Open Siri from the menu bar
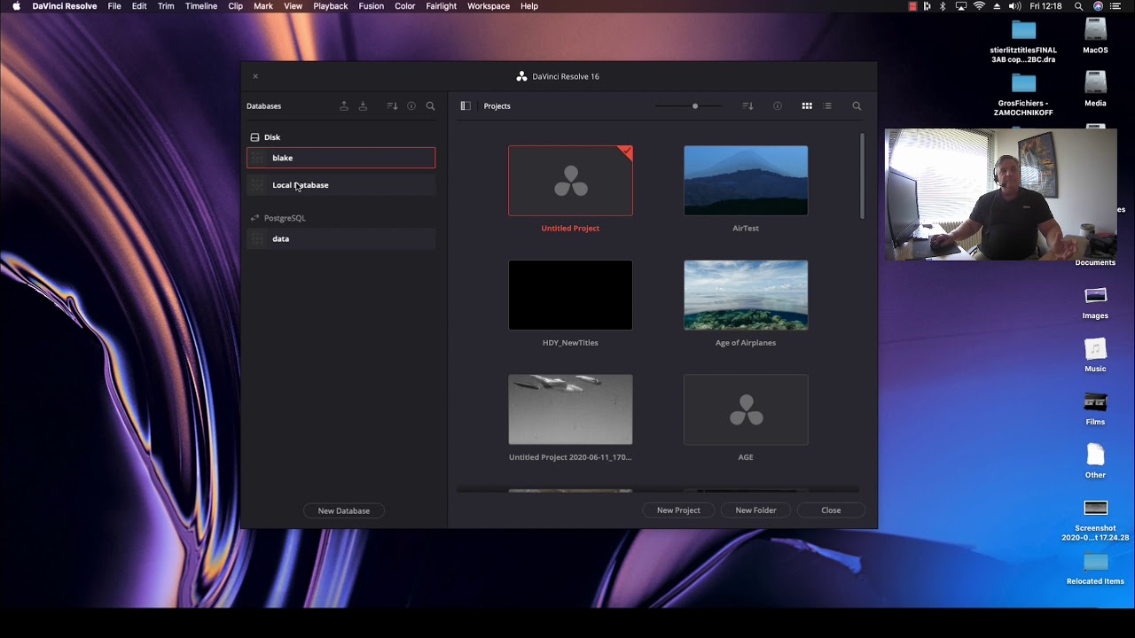1135x638 pixels. tap(1098, 6)
